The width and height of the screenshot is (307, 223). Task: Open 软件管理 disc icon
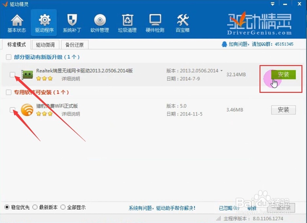coord(100,20)
